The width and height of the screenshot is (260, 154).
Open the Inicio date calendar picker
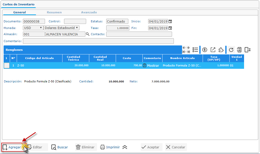click(x=170, y=22)
